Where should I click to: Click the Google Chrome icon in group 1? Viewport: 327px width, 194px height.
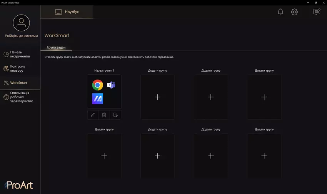click(97, 85)
